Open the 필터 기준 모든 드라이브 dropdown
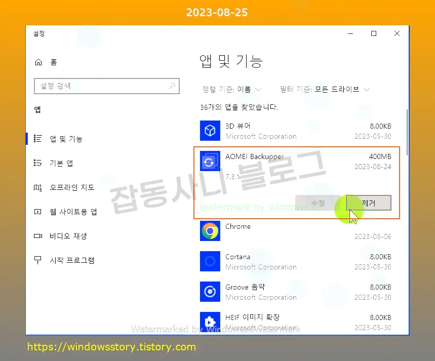The height and width of the screenshot is (361, 435). [x=325, y=89]
